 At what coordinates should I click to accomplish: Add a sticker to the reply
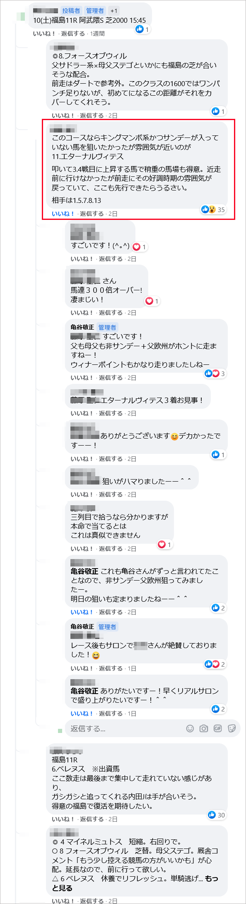click(231, 728)
